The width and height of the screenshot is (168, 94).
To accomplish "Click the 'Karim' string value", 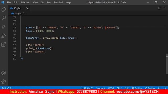I will [x=97, y=27].
